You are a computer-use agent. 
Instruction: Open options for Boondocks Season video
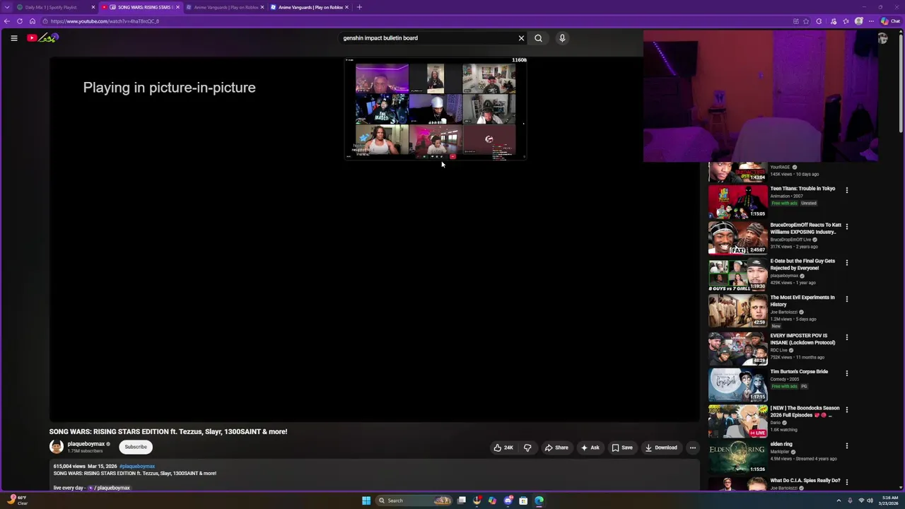[x=846, y=409]
